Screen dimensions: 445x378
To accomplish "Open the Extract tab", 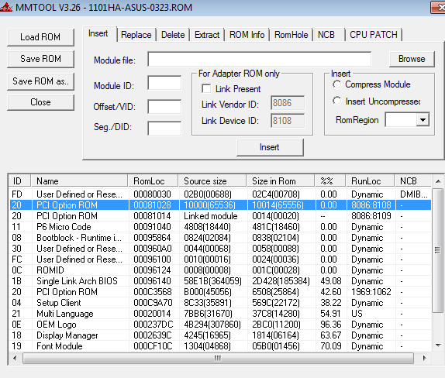I will click(207, 35).
